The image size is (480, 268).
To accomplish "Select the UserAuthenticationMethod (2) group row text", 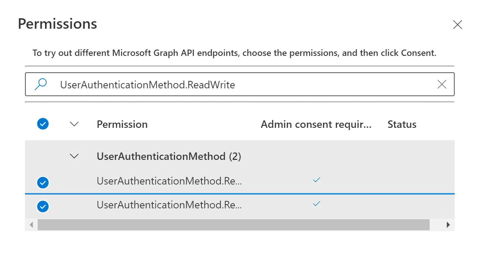I will pyautogui.click(x=169, y=156).
